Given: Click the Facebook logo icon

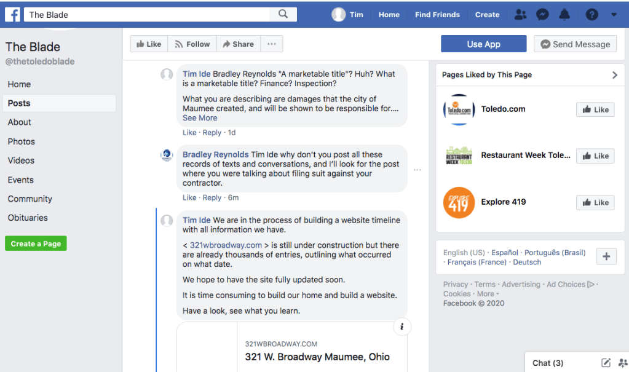Looking at the screenshot, I should (12, 14).
